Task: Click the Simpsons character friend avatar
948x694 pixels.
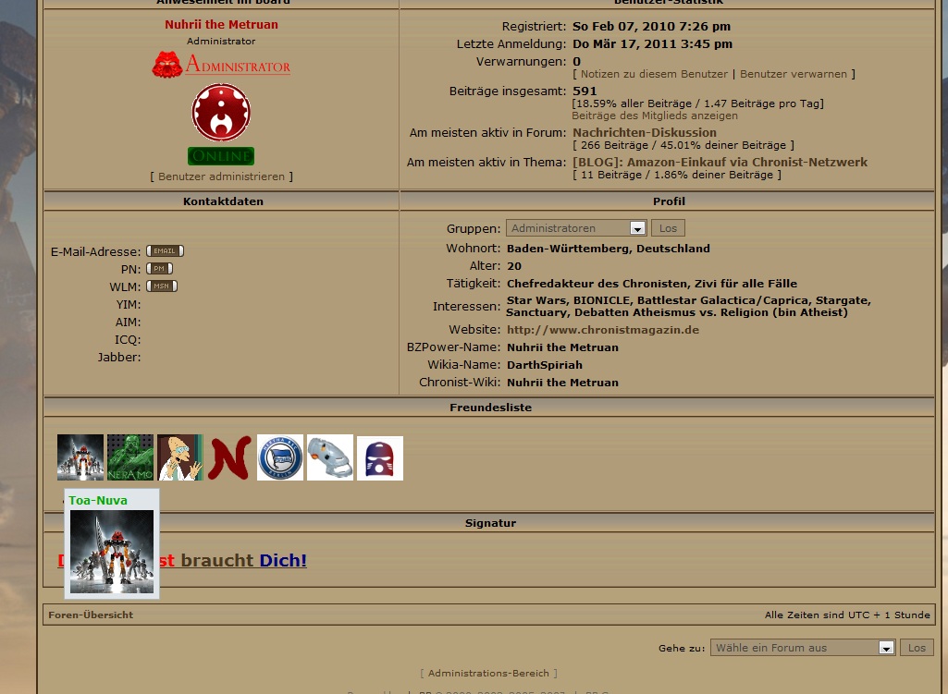Action: [180, 457]
